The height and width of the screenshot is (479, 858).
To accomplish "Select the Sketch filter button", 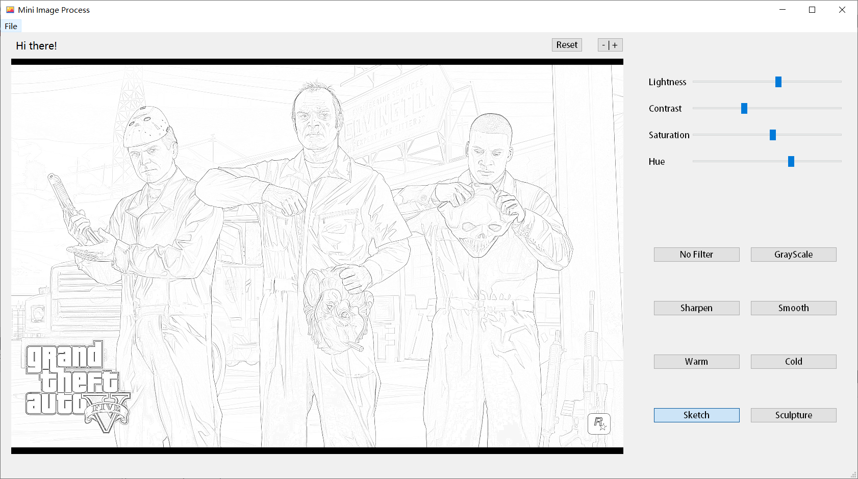I will point(696,415).
